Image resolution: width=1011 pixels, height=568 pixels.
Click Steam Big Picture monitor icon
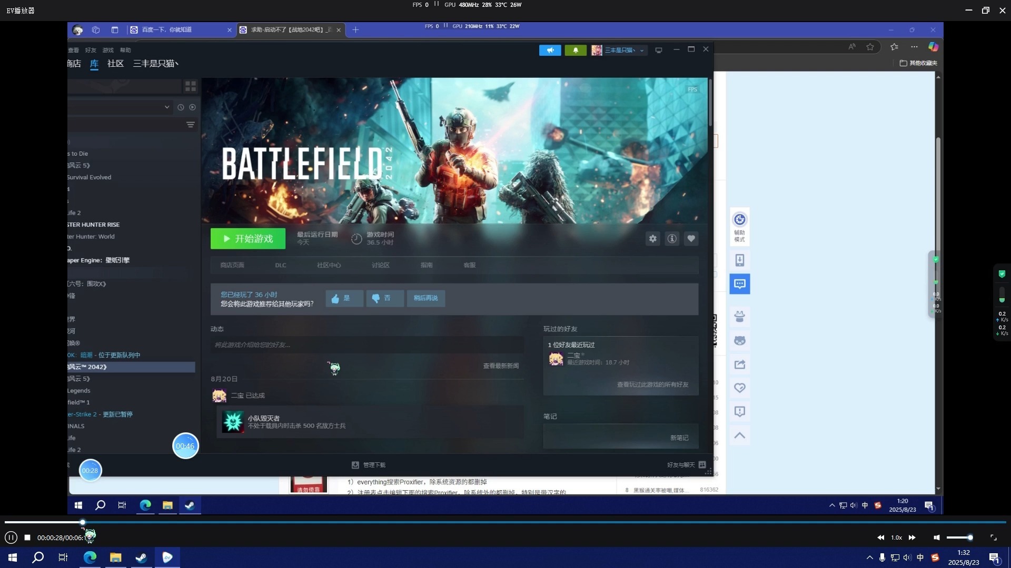(x=658, y=50)
